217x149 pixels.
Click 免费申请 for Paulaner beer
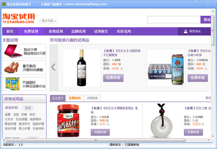coord(197,78)
